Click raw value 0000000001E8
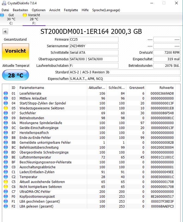This screenshot has width=183, height=222. point(162,108)
